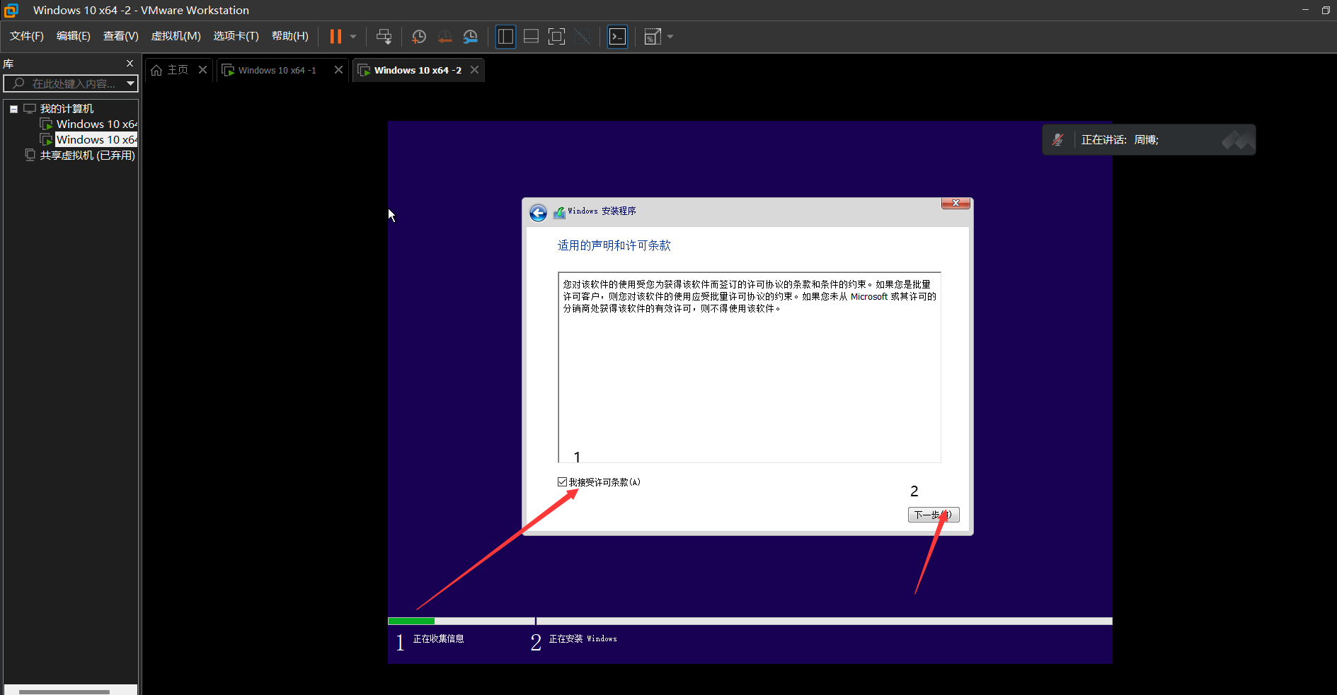The width and height of the screenshot is (1337, 695).
Task: Click the 下一步 button
Action: coord(934,515)
